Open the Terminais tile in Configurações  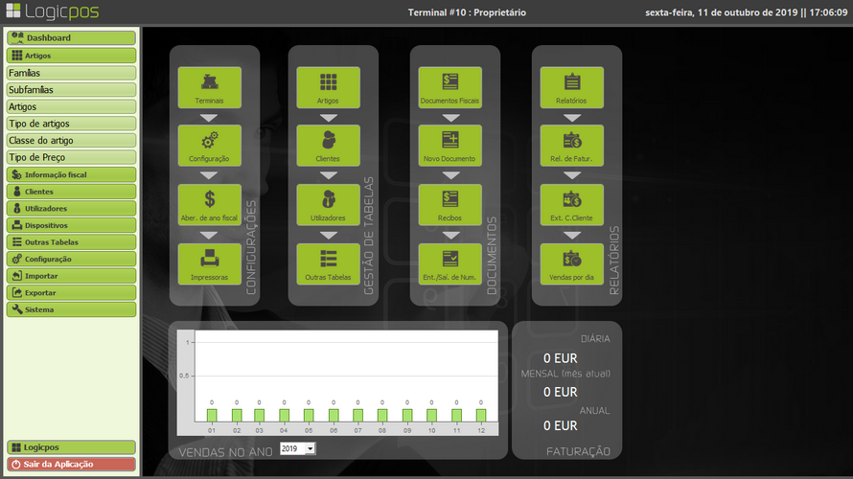click(209, 86)
